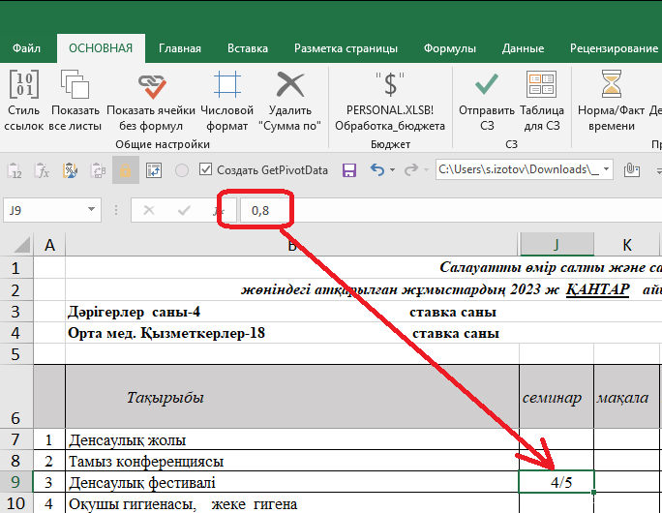Click the blue Undo arrow
The image size is (662, 513).
[x=377, y=170]
